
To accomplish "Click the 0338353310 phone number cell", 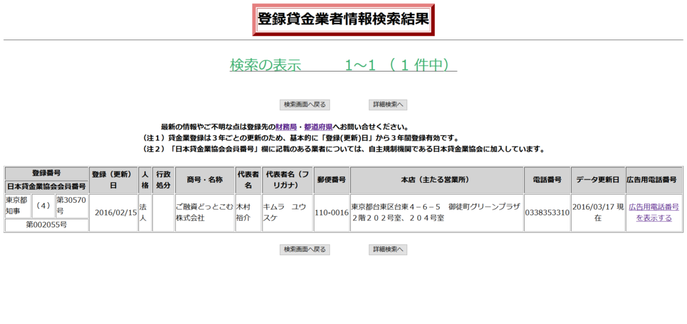I will click(x=547, y=213).
